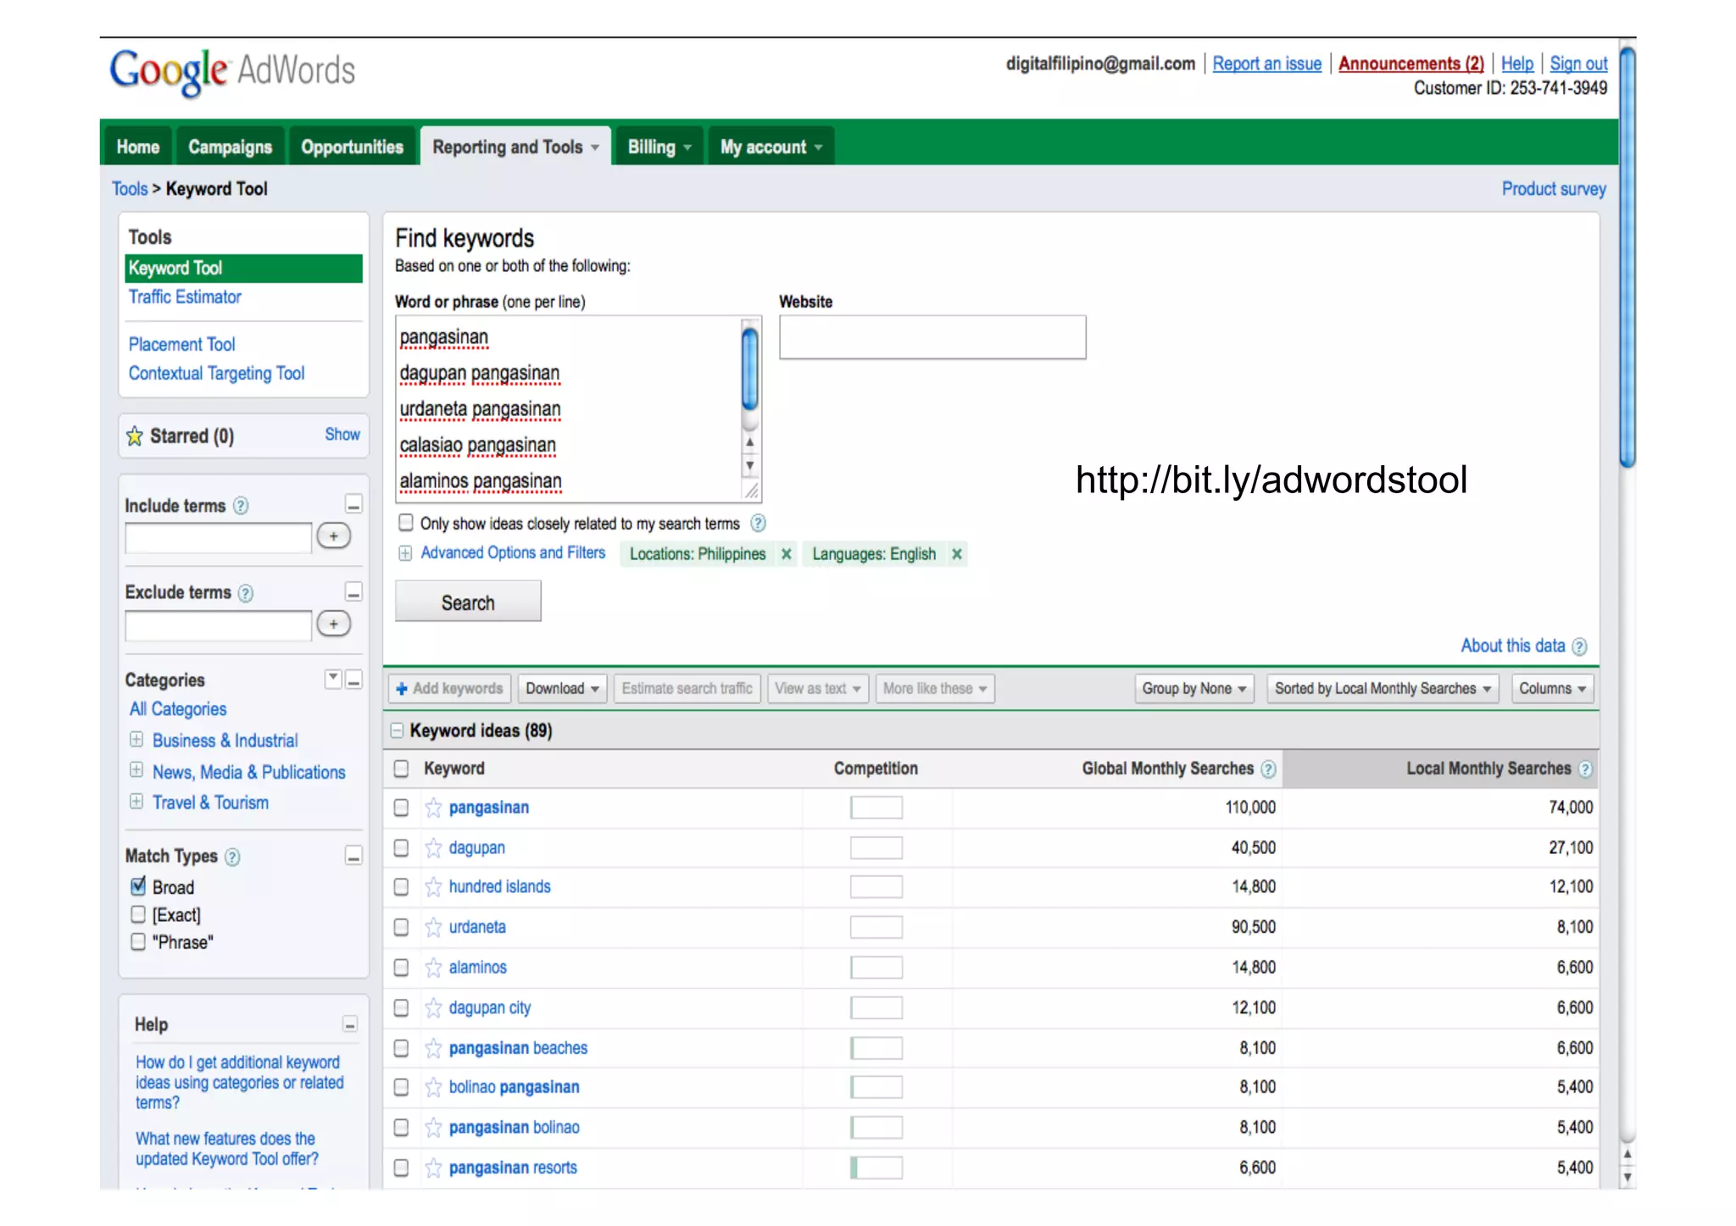The width and height of the screenshot is (1736, 1226).
Task: Click the Search button
Action: [x=468, y=602]
